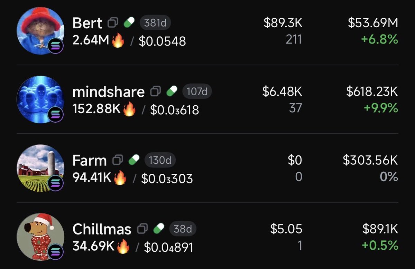Select the mindshare token name
Viewport: 415px width, 269px height.
tap(108, 92)
